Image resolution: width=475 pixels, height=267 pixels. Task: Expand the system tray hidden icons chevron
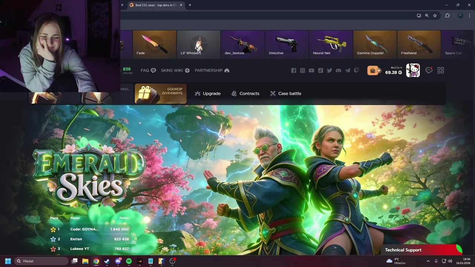[428, 261]
